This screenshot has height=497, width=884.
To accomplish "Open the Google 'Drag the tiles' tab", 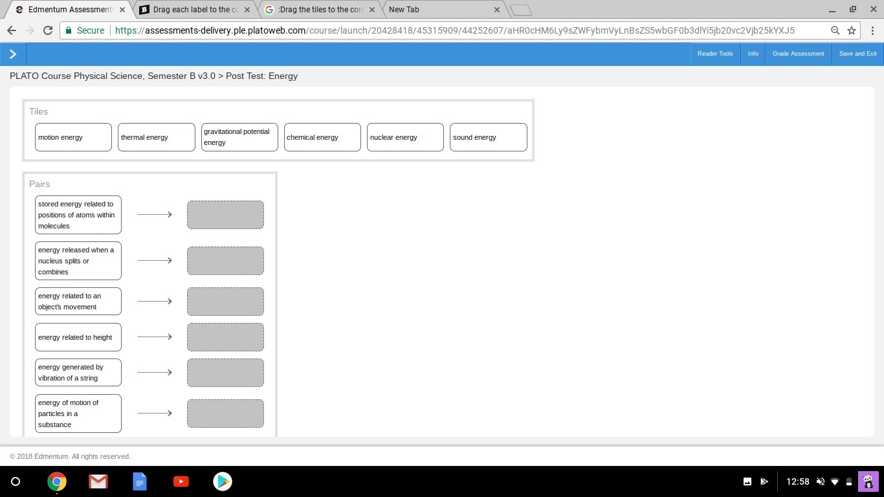I will coord(320,10).
